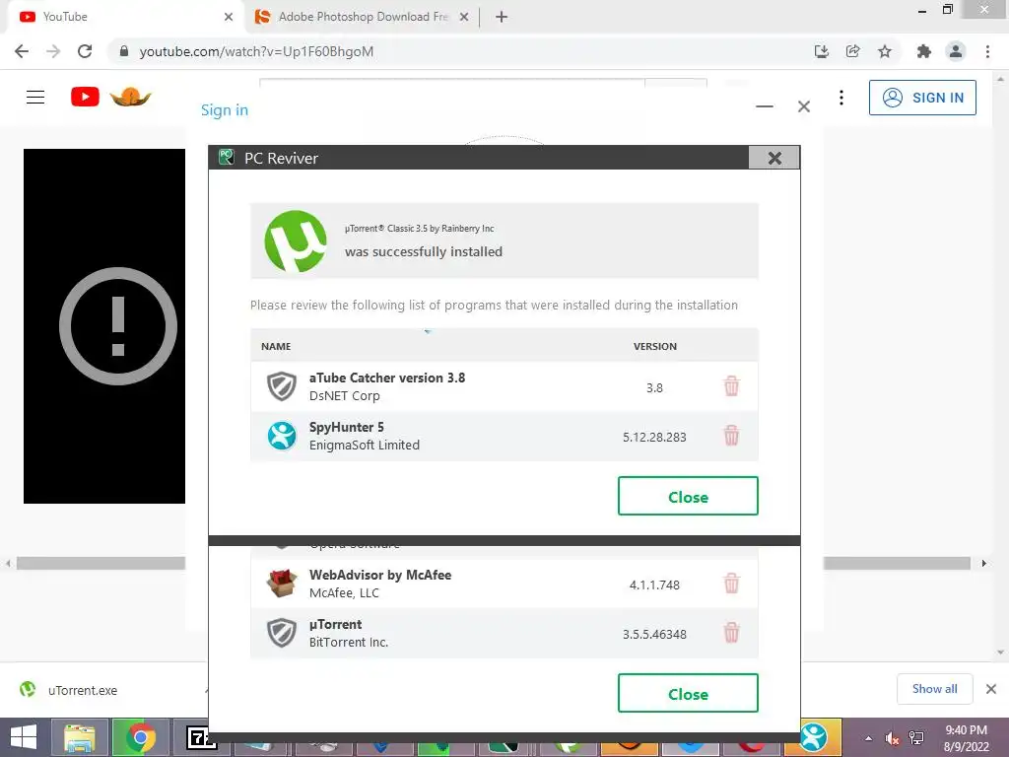Reload the current page

coord(85,51)
